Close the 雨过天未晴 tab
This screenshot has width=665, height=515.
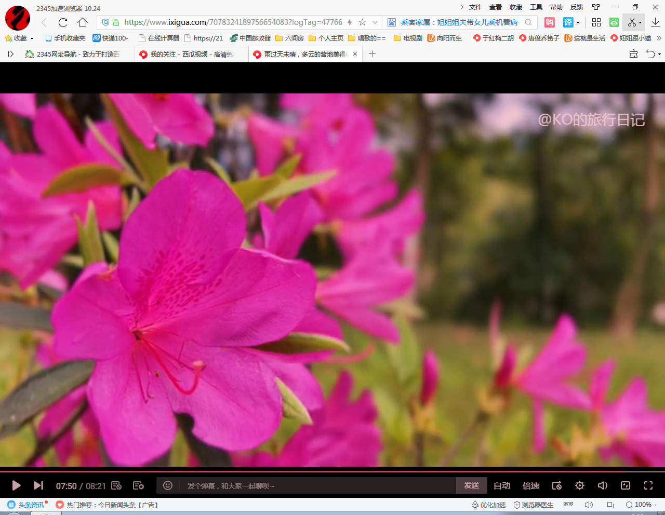point(355,54)
